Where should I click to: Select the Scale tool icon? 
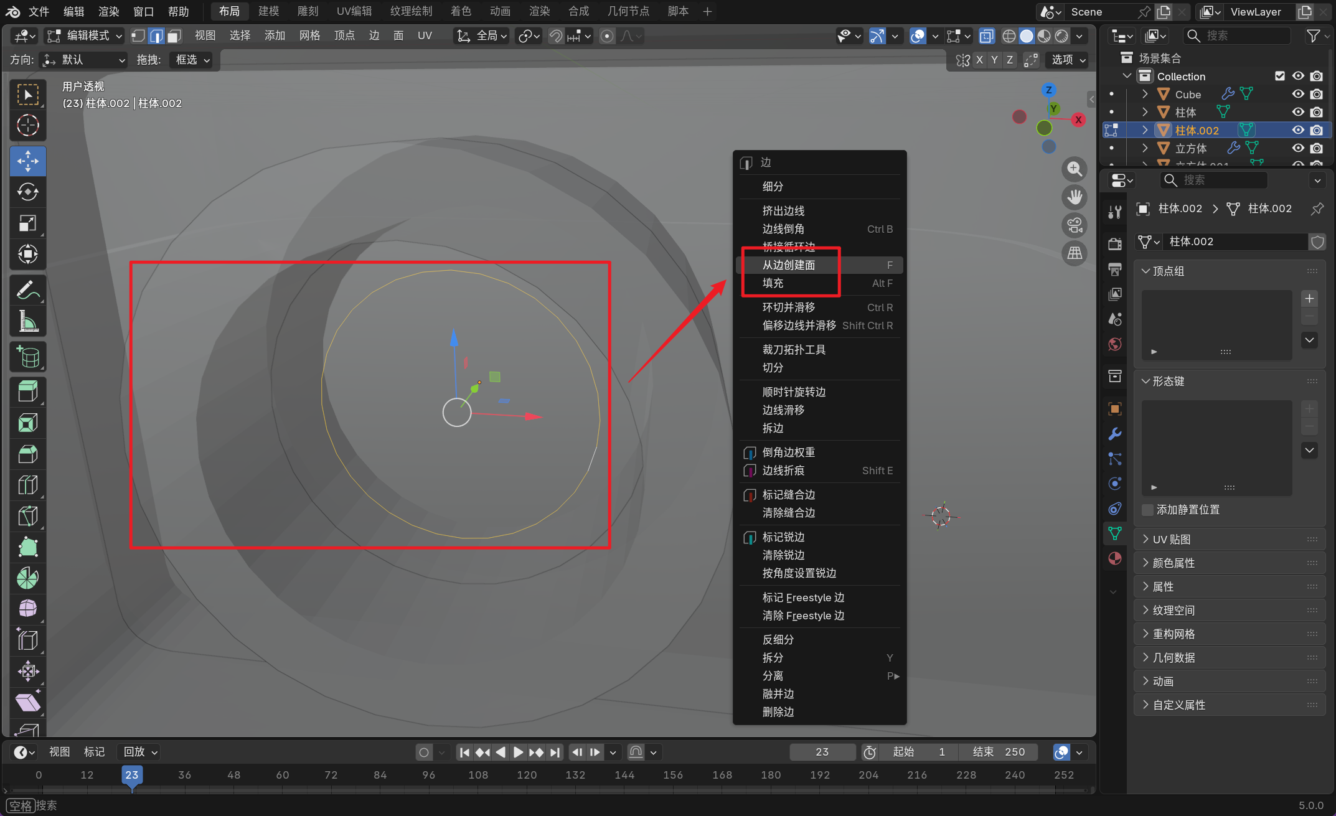27,223
